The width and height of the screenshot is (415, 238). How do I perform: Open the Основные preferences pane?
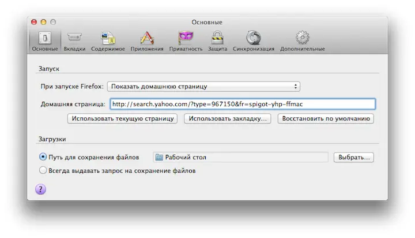[44, 40]
